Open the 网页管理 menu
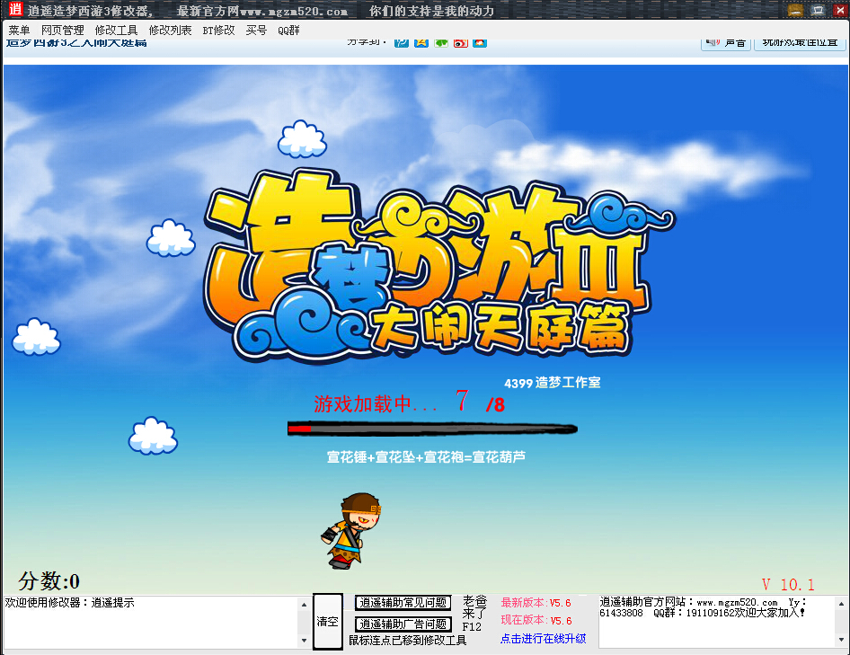 tap(62, 31)
